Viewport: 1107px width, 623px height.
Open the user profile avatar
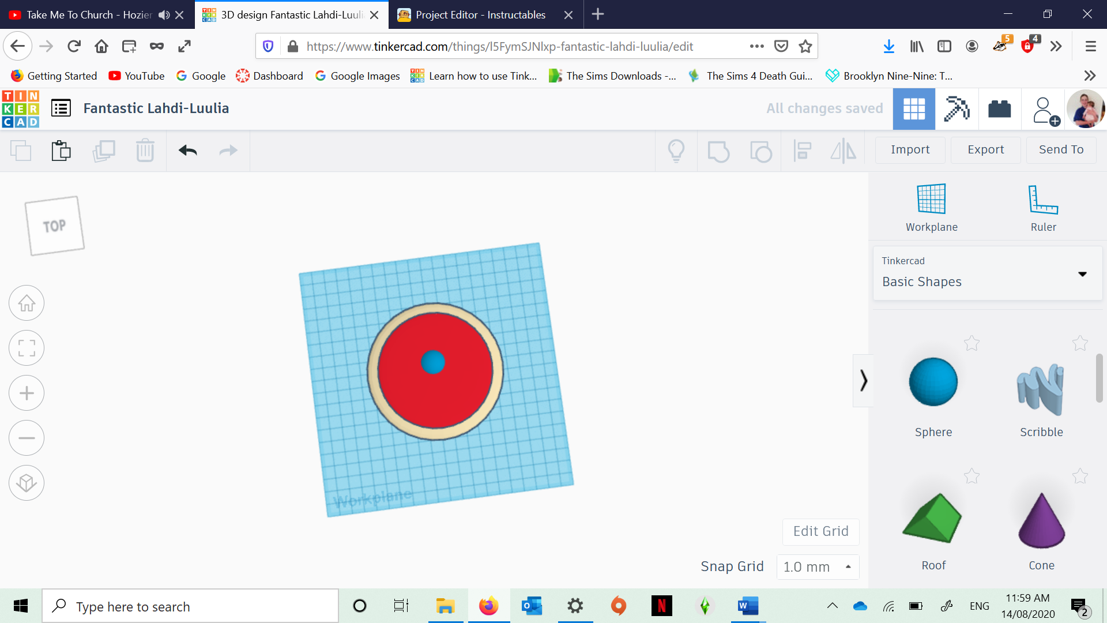coord(1086,109)
